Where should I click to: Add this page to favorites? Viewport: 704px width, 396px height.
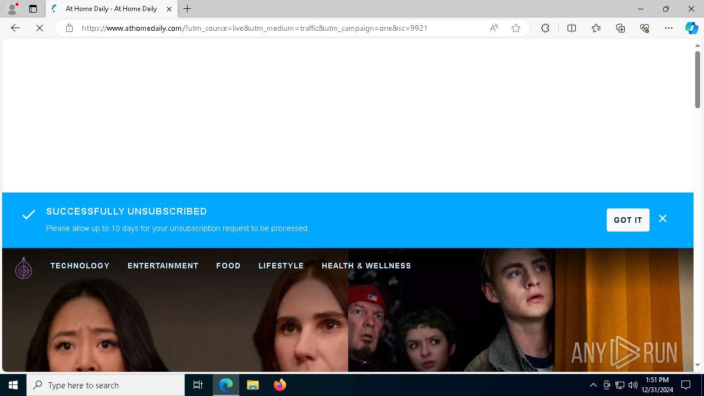pos(516,28)
